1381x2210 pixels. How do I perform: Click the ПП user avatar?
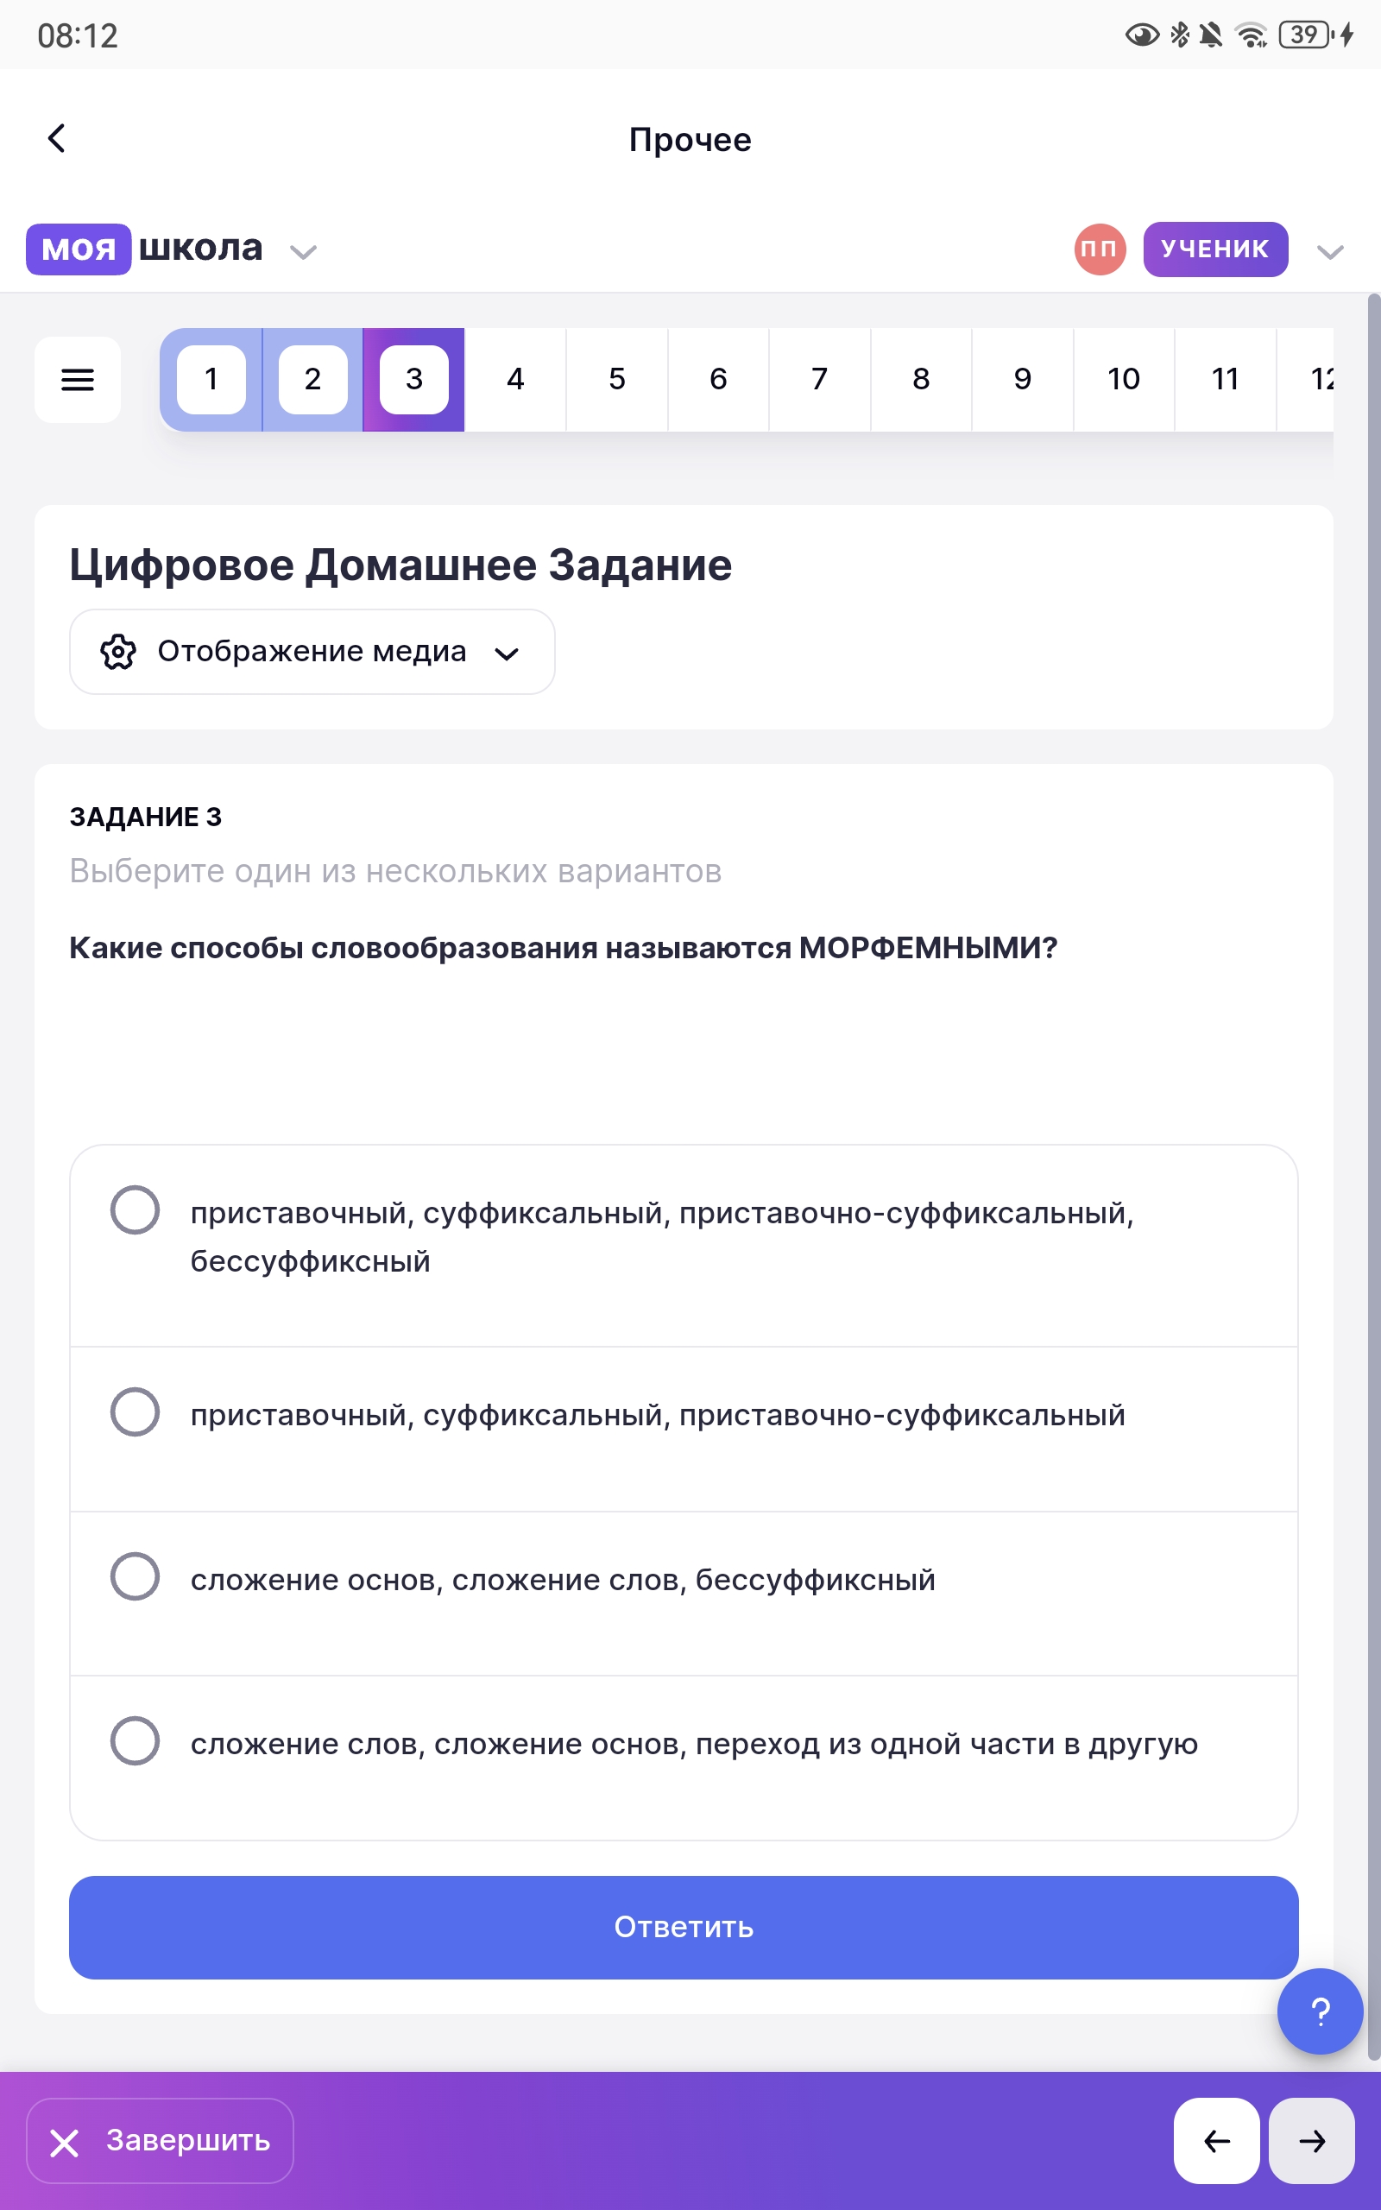pyautogui.click(x=1099, y=249)
